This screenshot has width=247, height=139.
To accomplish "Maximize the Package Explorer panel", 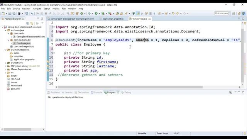I will click(x=42, y=19).
